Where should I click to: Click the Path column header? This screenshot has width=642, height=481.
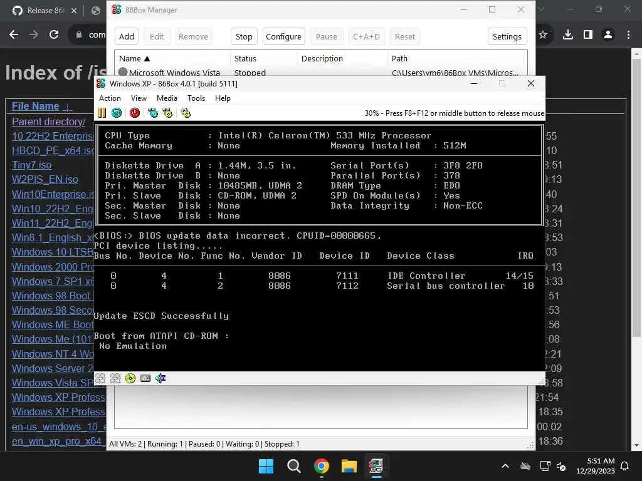click(456, 58)
